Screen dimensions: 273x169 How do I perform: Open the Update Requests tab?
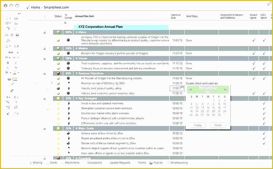point(120,163)
